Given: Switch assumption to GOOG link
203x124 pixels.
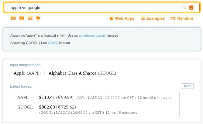Looking at the screenshot, I should point(53,43).
